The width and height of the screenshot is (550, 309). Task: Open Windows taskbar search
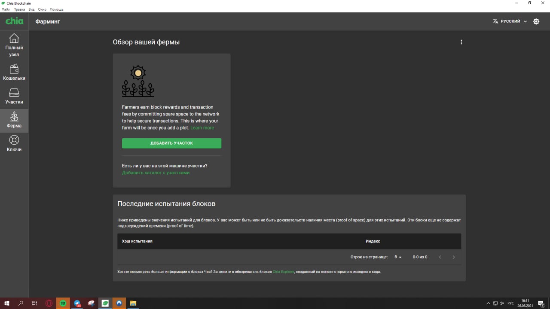(21, 303)
